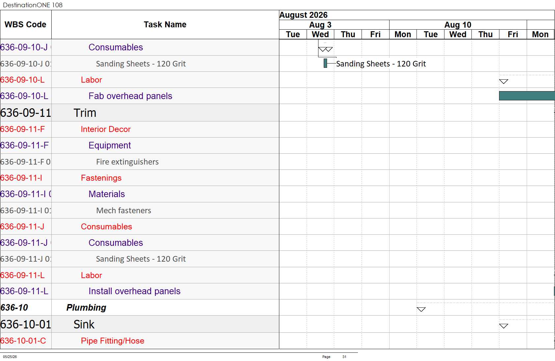Click the Labor summary triangle in row 636-09-10-L
The width and height of the screenshot is (555, 361).
[x=504, y=81]
